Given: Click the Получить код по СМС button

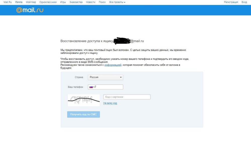Looking at the screenshot, I should pos(84,114).
